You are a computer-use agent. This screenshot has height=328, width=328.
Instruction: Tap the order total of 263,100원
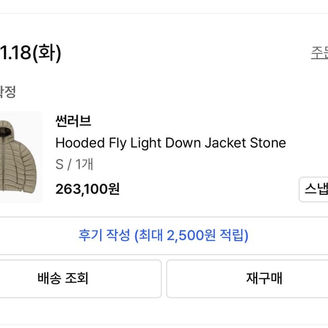[x=87, y=189]
